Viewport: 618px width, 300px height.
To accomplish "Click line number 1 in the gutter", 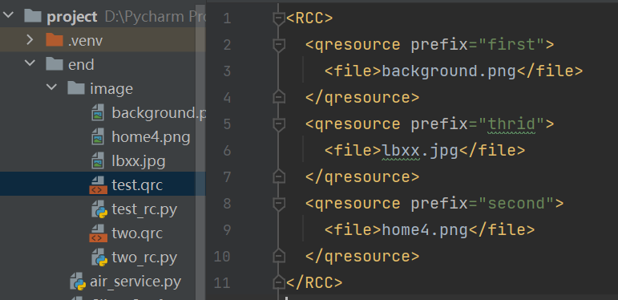I will (227, 18).
